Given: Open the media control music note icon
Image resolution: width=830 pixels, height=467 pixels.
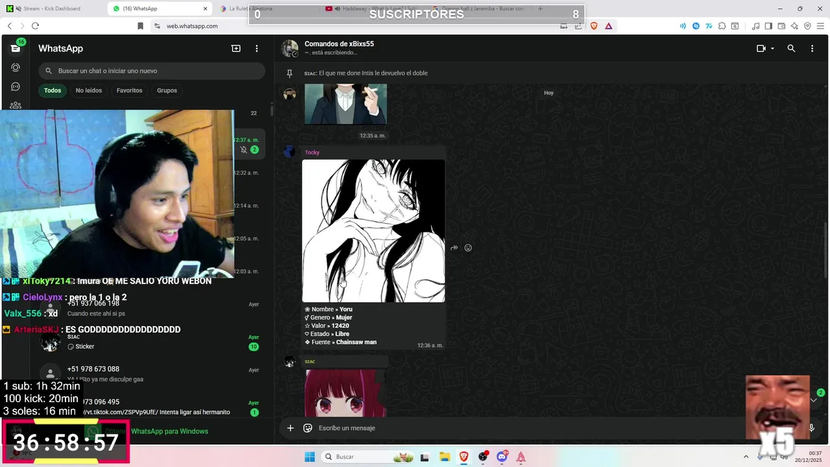Looking at the screenshot, I should tap(755, 26).
